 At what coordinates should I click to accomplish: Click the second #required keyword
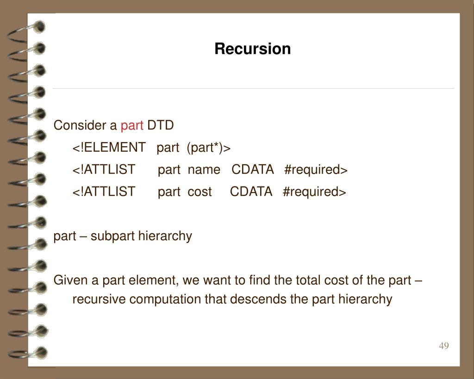[314, 192]
